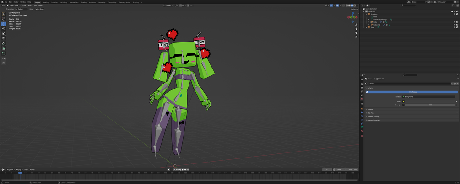
Task: Select the Rotate tool in toolbar
Action: 4,29
